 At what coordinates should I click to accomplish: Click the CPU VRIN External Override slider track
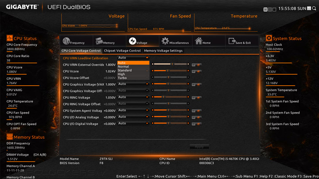tap(170, 64)
